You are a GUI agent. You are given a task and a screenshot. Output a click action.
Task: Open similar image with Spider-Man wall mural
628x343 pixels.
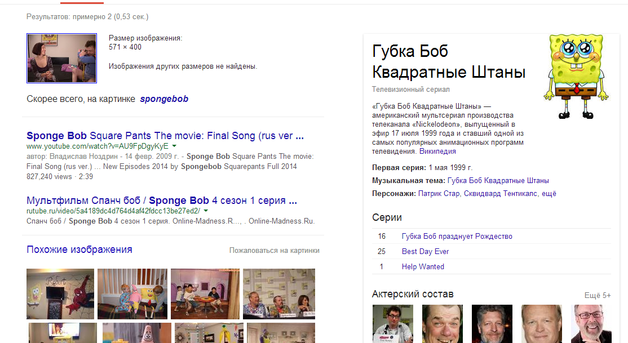pyautogui.click(x=60, y=294)
